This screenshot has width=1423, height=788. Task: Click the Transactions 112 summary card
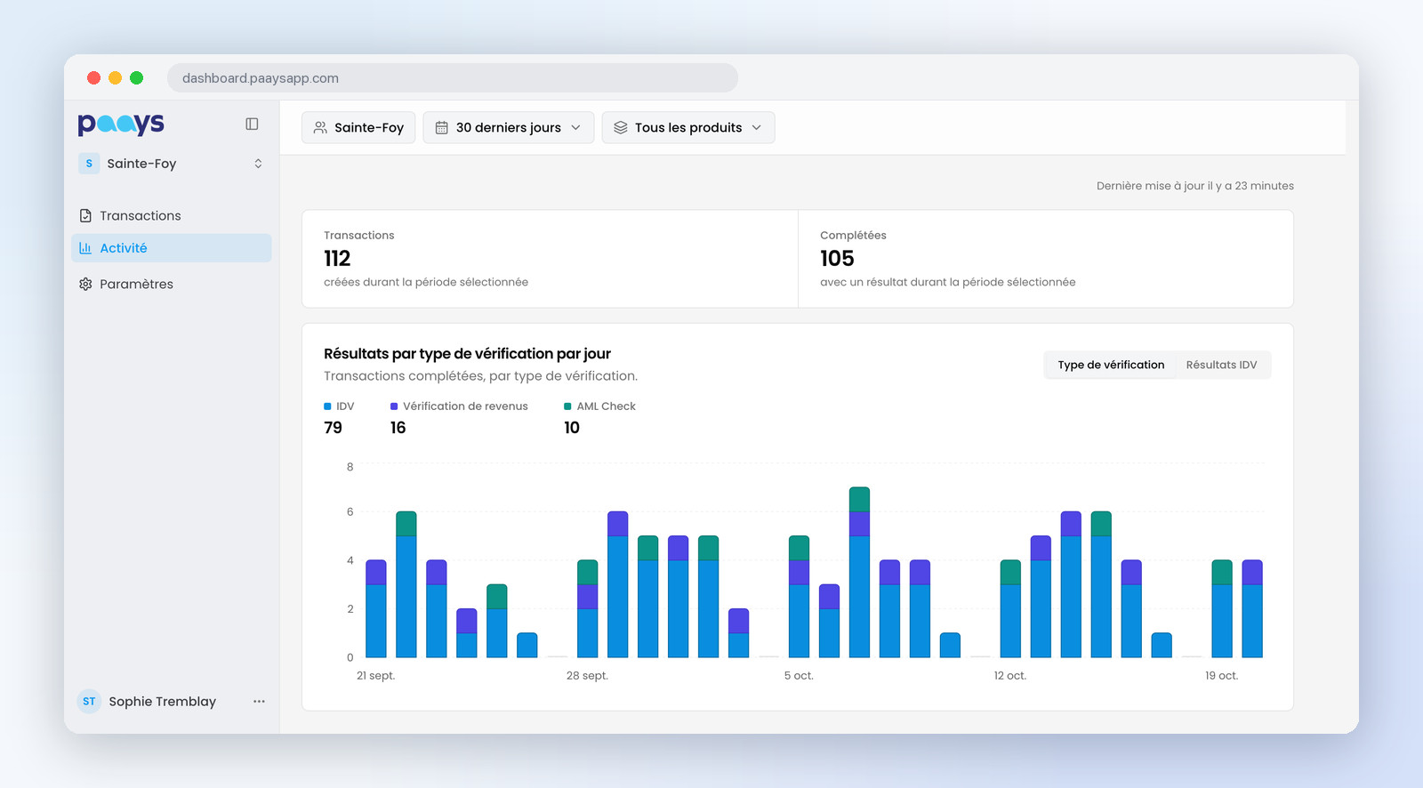[551, 259]
